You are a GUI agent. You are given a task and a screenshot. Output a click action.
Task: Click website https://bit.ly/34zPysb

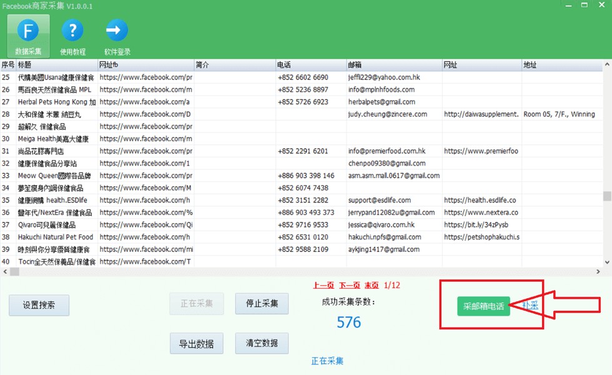pyautogui.click(x=476, y=225)
